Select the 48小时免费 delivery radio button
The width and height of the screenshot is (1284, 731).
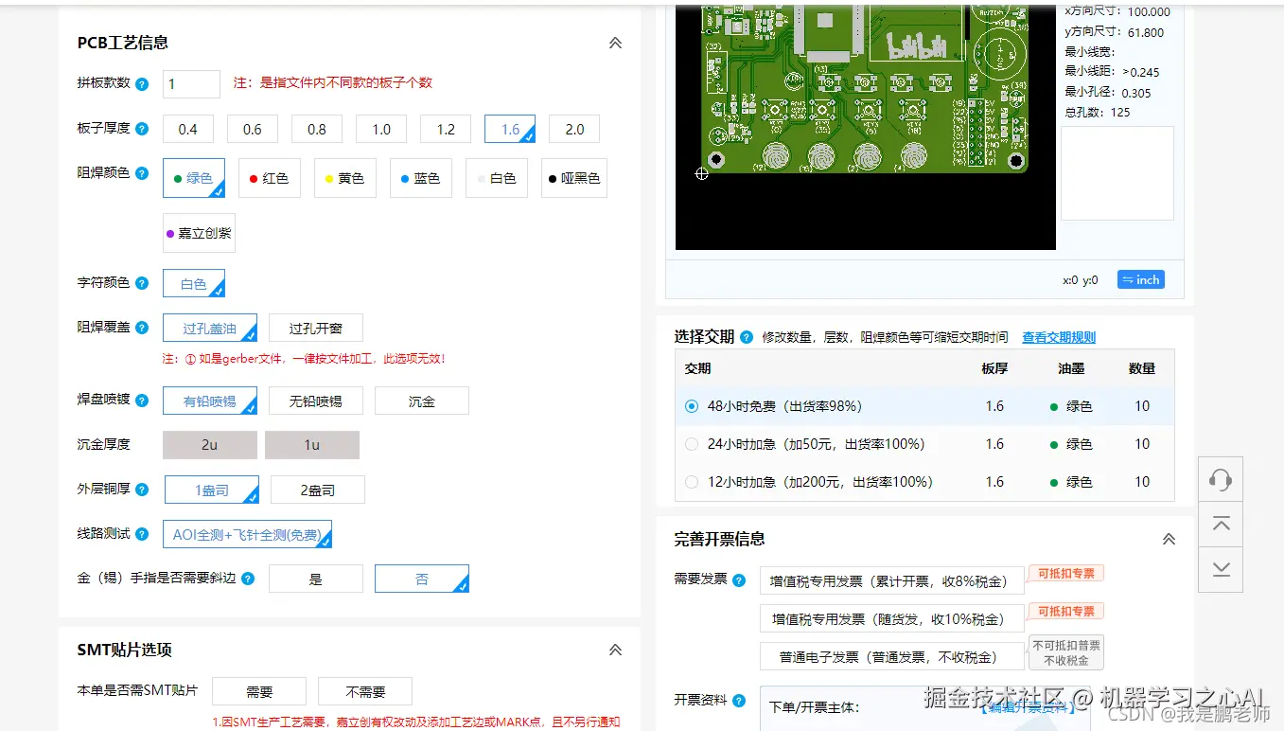click(x=691, y=406)
